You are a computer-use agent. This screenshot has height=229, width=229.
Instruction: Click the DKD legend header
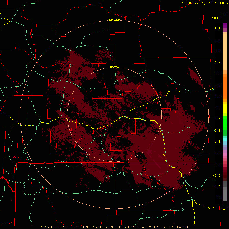(x=224, y=15)
